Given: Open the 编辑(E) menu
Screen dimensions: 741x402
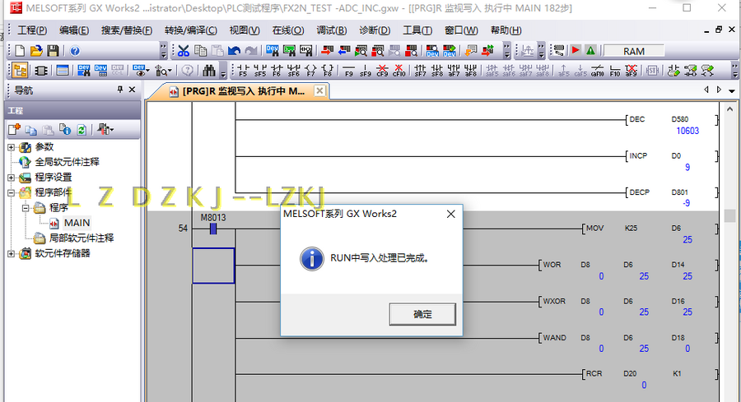Looking at the screenshot, I should [x=74, y=30].
